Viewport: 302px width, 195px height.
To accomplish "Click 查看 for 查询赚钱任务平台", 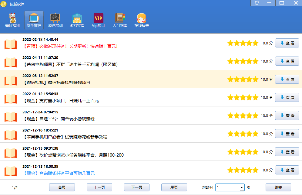I will coord(287,170).
